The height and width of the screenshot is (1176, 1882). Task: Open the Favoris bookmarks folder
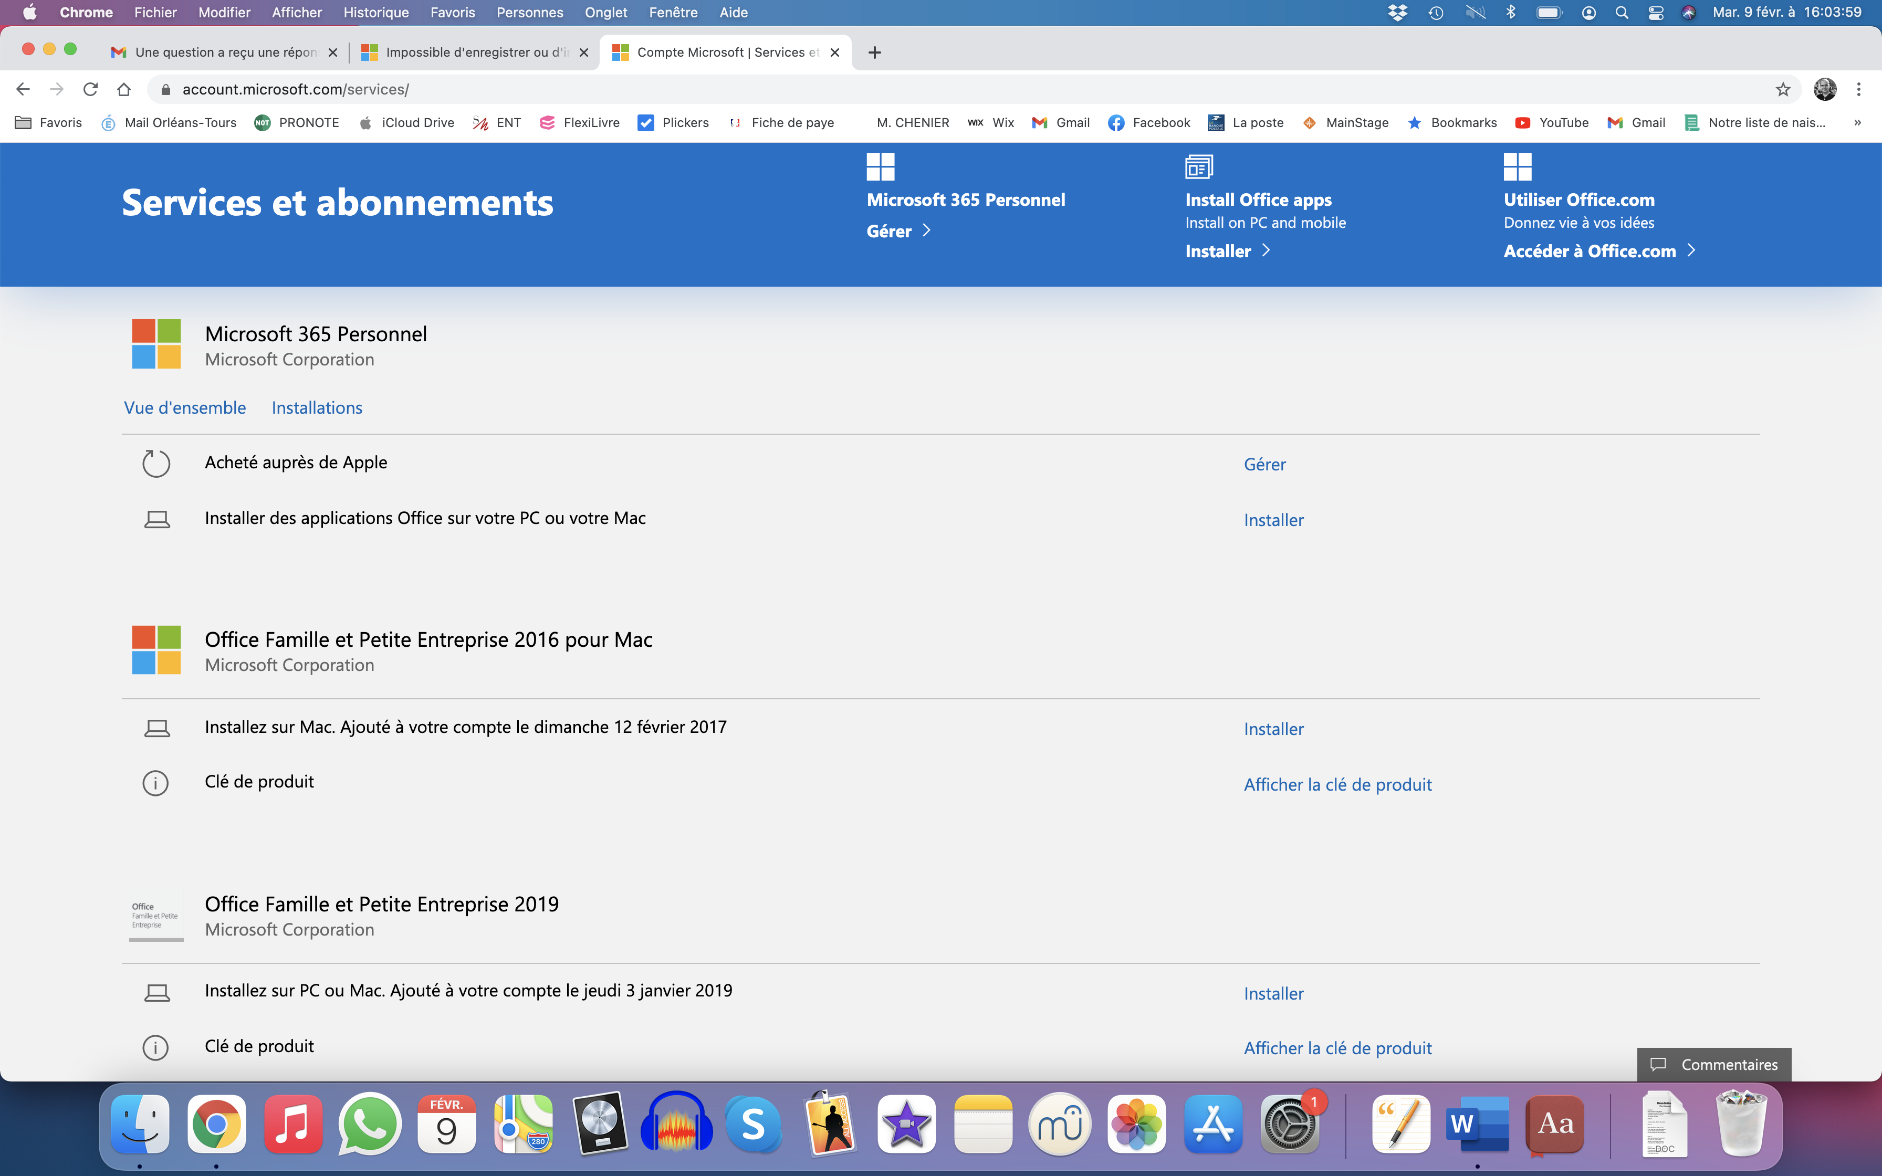pos(48,122)
